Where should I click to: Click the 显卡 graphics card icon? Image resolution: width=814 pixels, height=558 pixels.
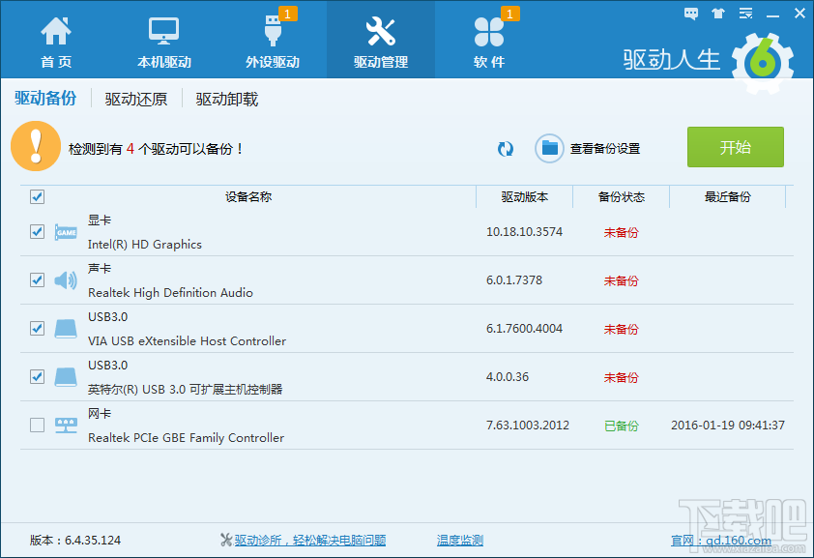(66, 232)
